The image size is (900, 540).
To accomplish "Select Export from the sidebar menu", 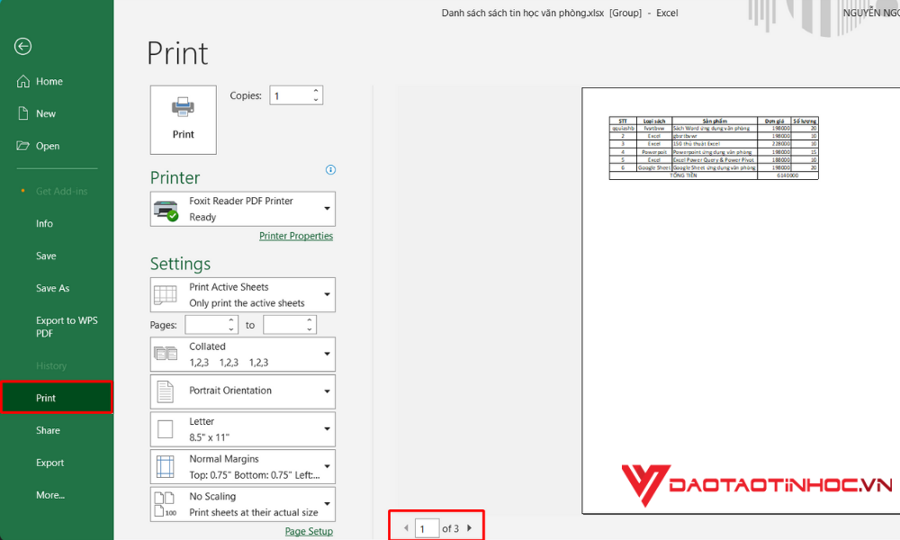I will pos(49,462).
